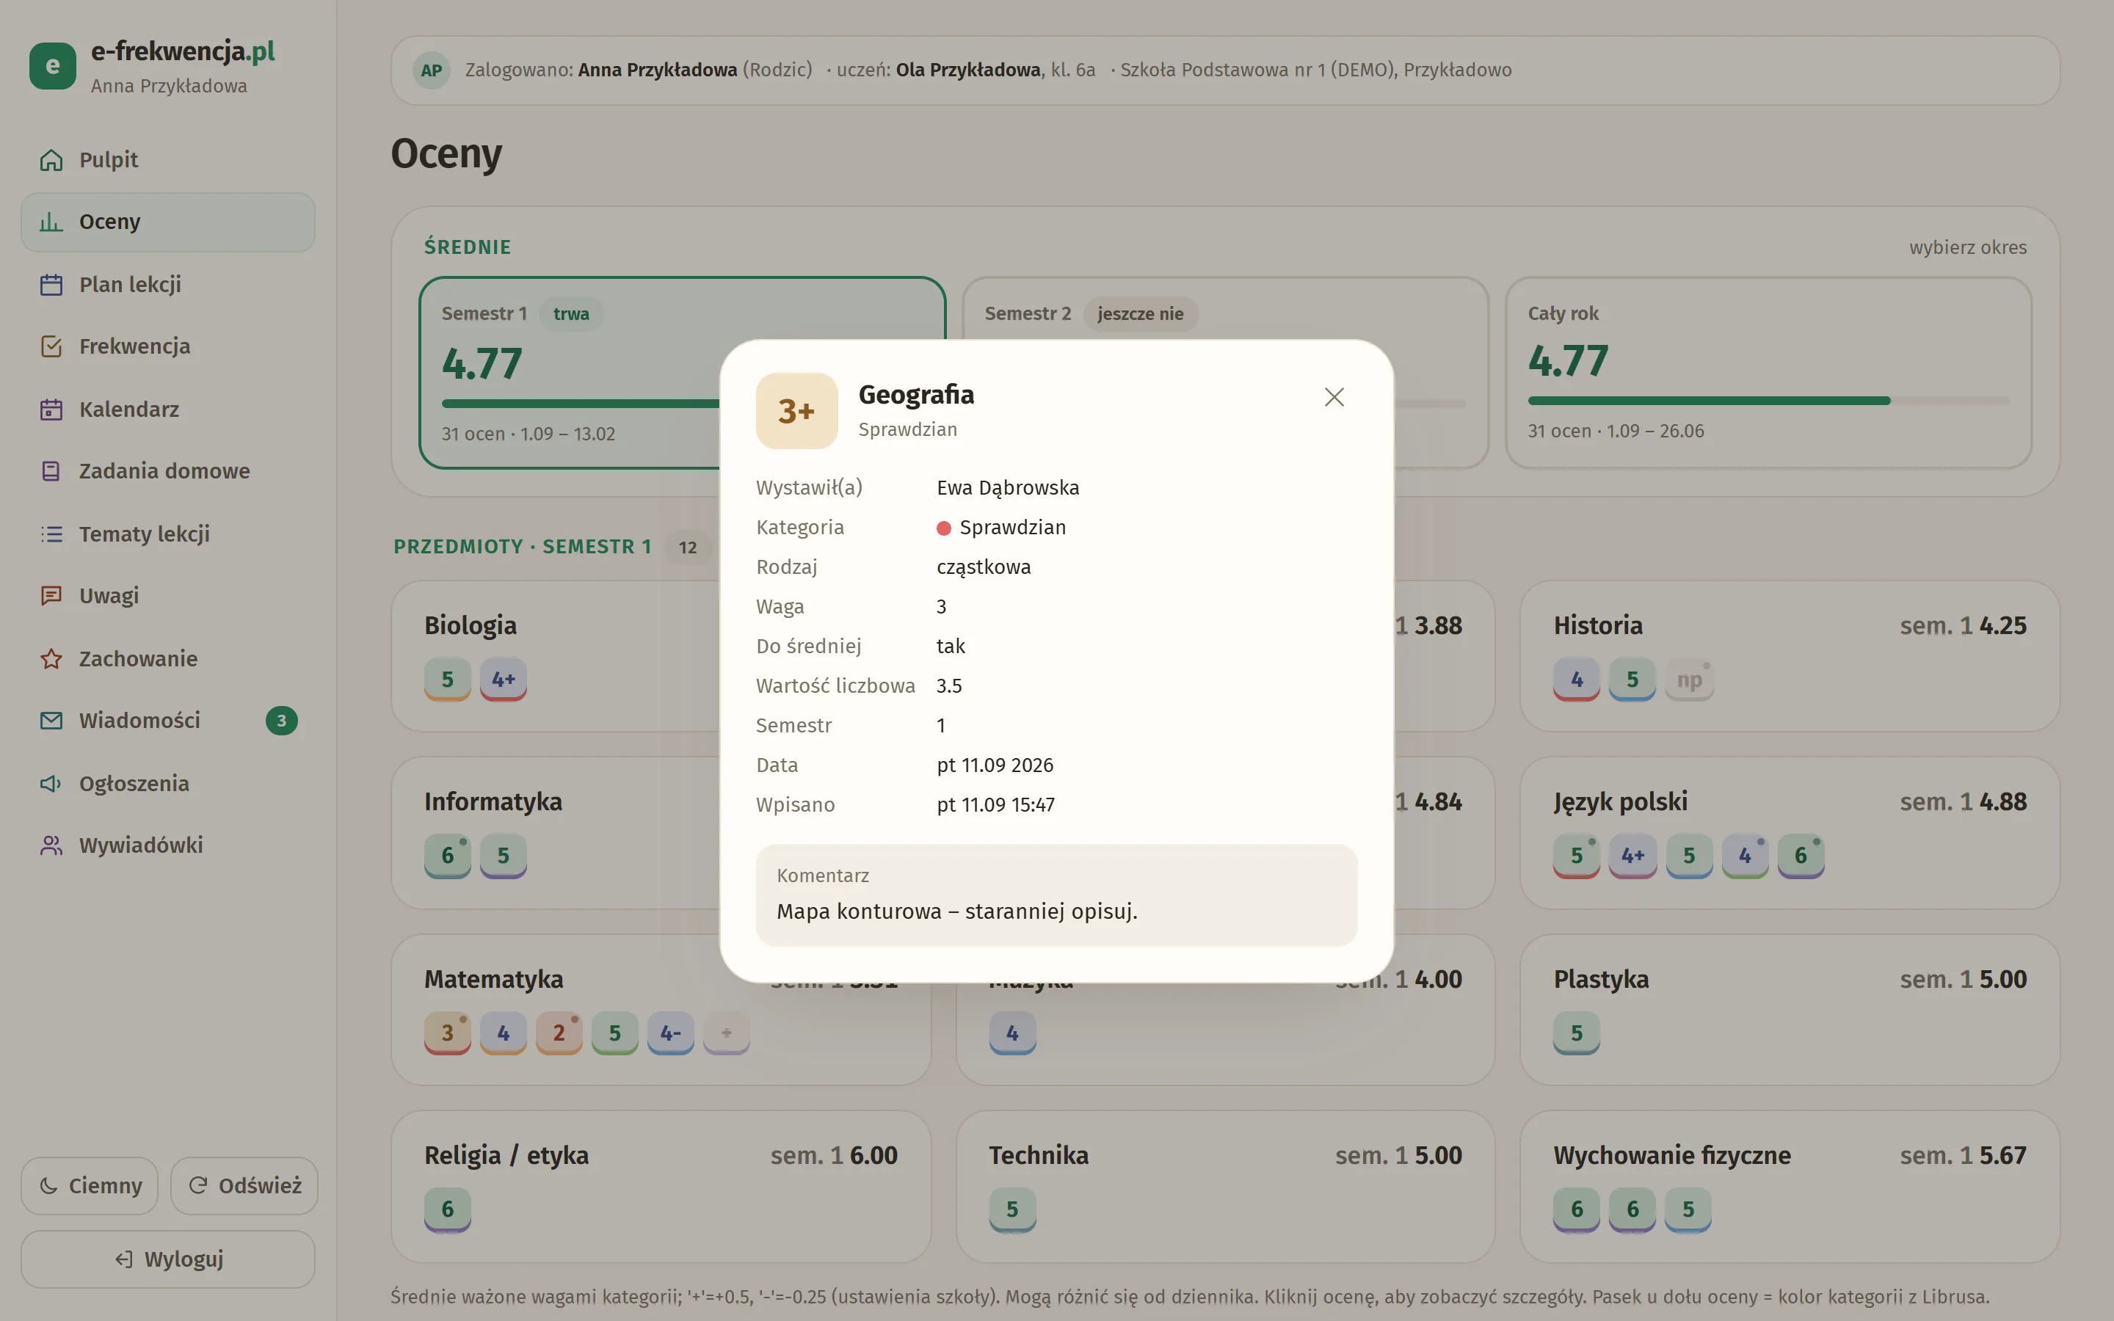Click the Ogłoszenia megaphone icon

click(x=51, y=784)
